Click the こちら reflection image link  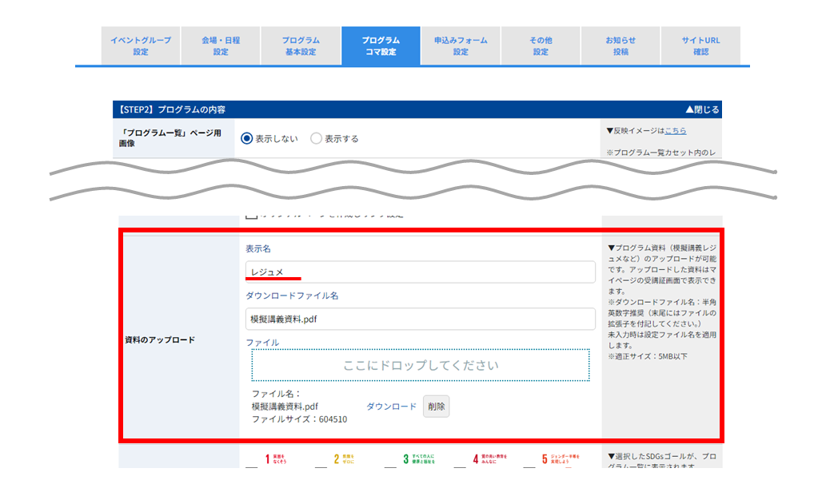click(675, 131)
